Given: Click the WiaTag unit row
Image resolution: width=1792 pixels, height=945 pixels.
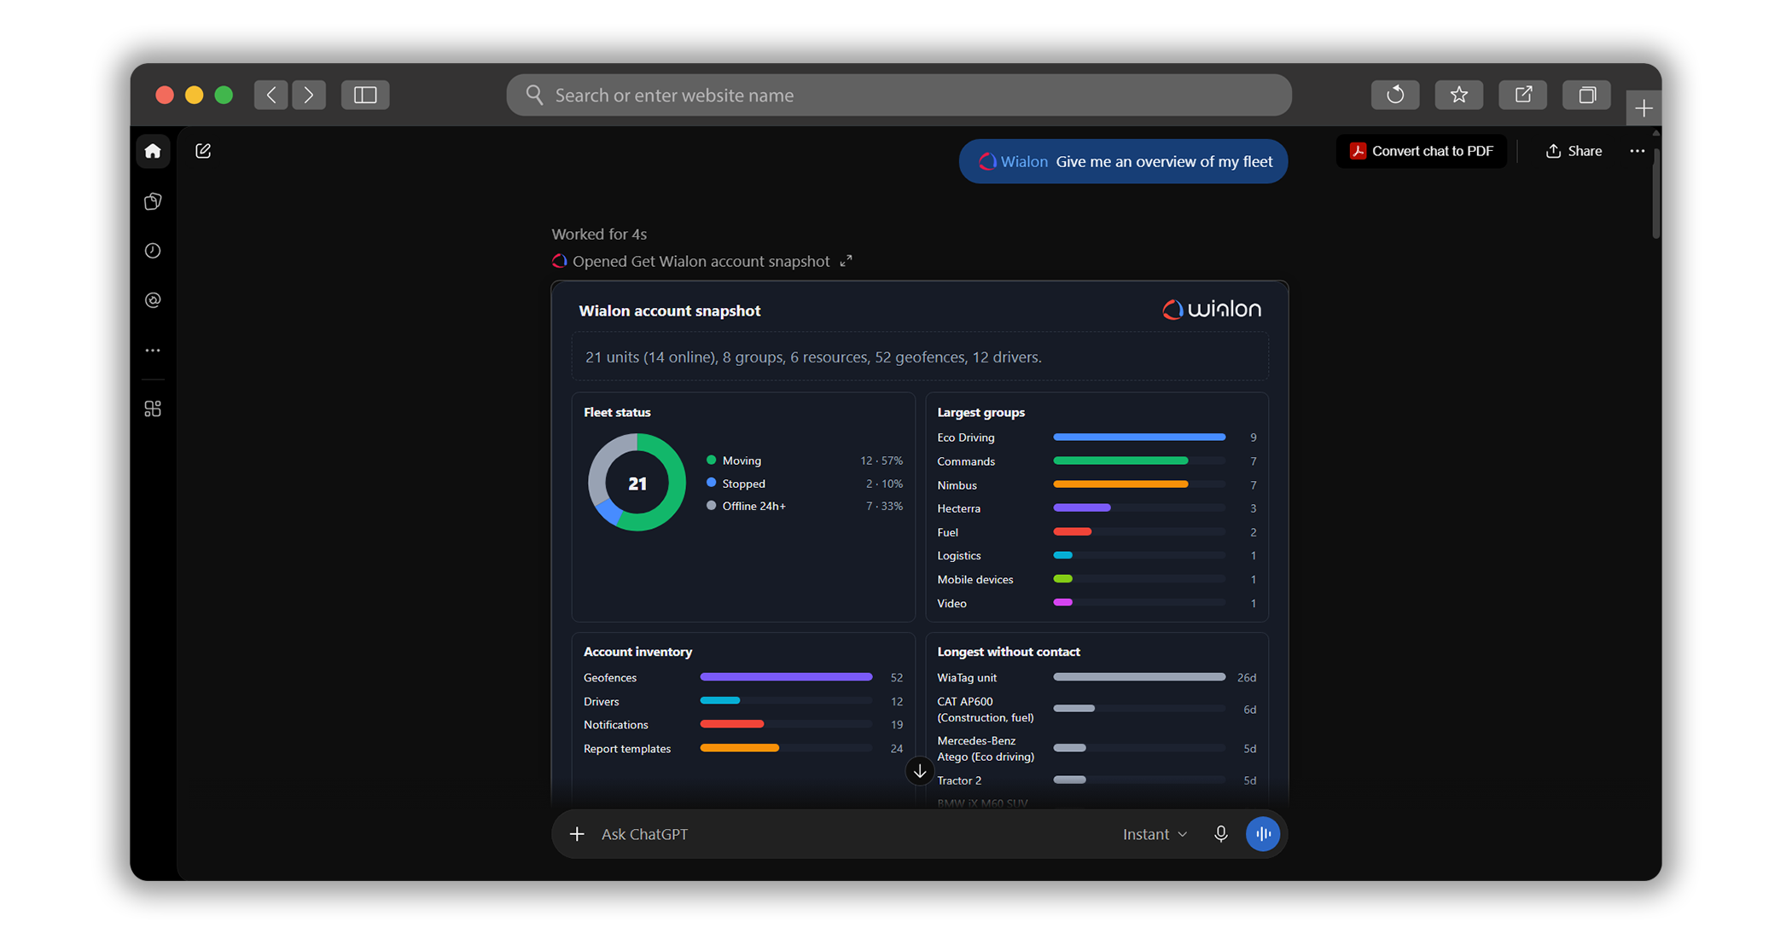Looking at the screenshot, I should [x=1097, y=677].
